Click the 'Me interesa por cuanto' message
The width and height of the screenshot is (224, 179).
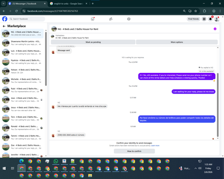tap(82, 107)
